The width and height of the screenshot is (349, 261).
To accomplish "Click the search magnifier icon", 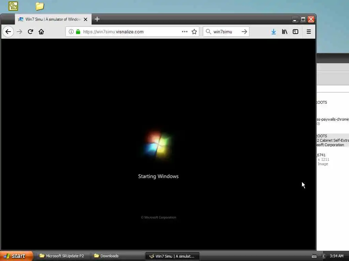I will tap(208, 32).
